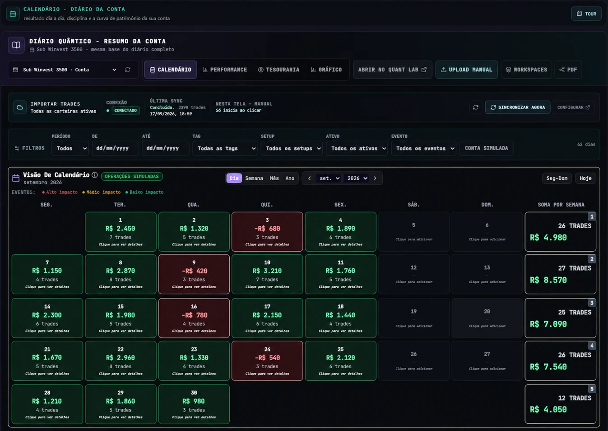Switch calendar to Mês view

(274, 178)
